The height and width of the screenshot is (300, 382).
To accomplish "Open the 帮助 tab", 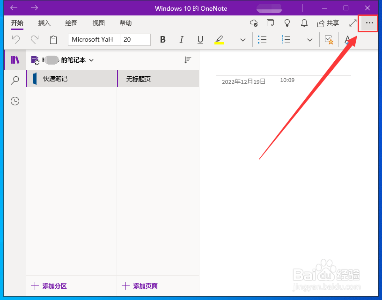I will click(x=125, y=23).
